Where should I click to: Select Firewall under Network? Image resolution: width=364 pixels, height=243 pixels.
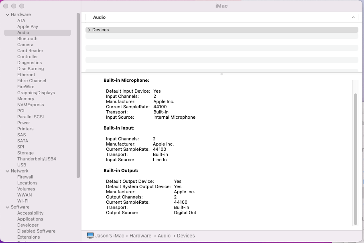[25, 177]
